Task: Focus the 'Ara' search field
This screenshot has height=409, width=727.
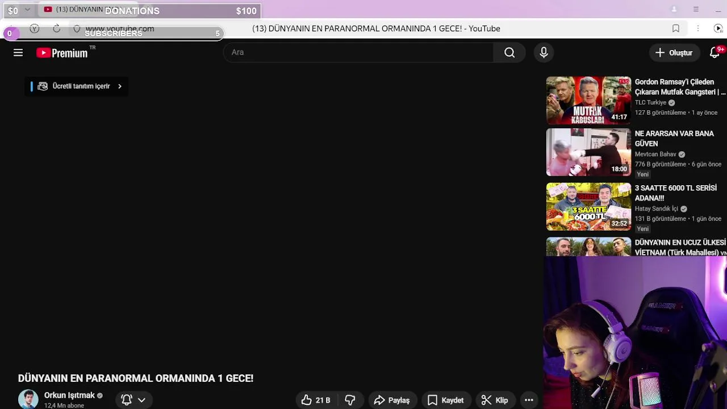Action: coord(359,52)
